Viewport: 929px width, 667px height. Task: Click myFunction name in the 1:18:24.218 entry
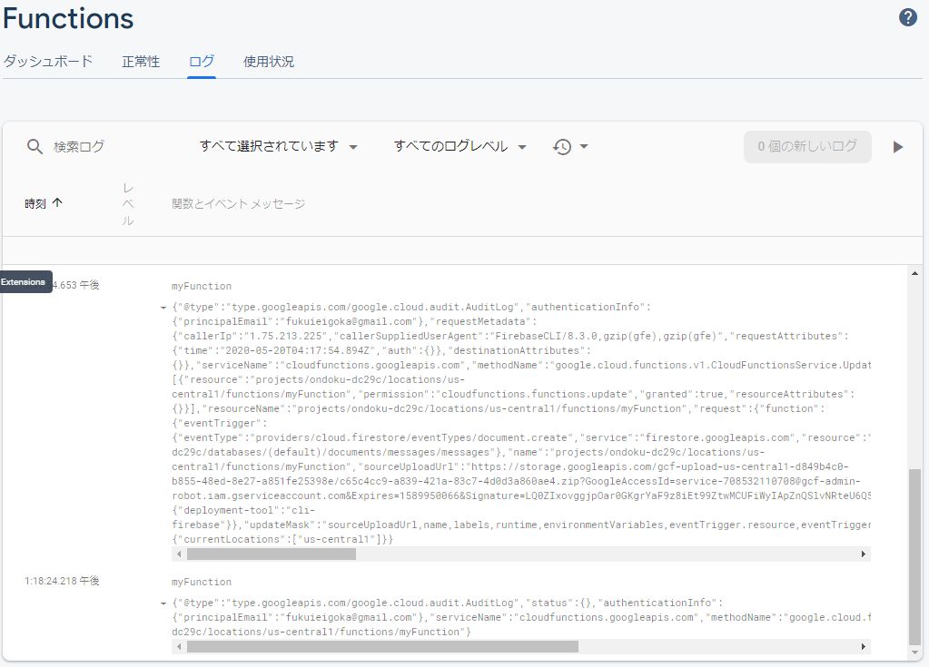click(202, 583)
